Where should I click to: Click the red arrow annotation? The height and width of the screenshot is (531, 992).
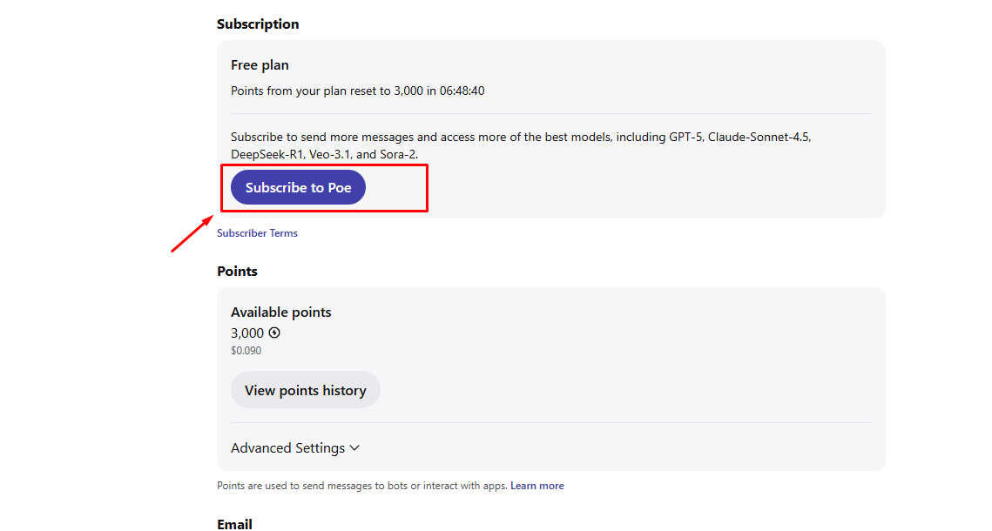tap(192, 234)
